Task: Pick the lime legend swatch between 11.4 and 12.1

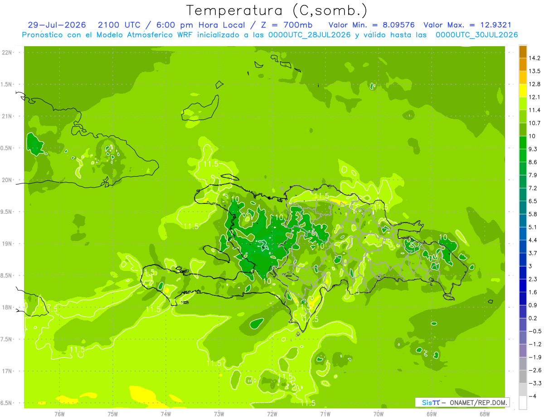Action: coord(523,103)
